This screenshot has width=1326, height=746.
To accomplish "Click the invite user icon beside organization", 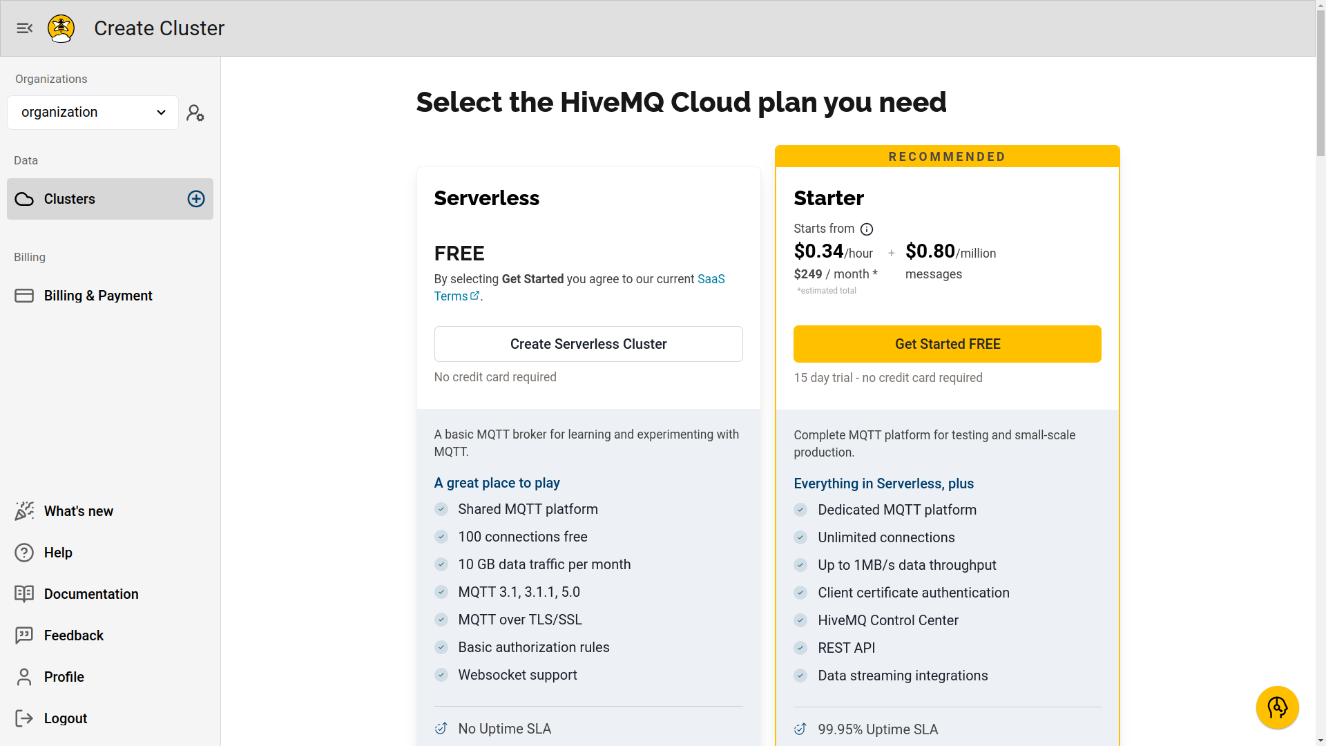I will point(195,113).
